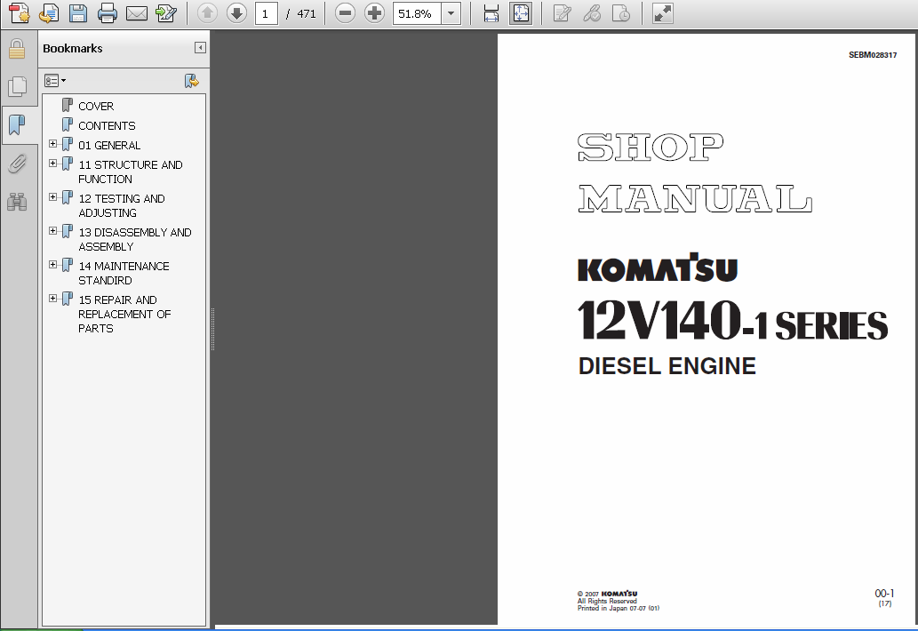
Task: Zoom out with minus button
Action: click(x=345, y=12)
